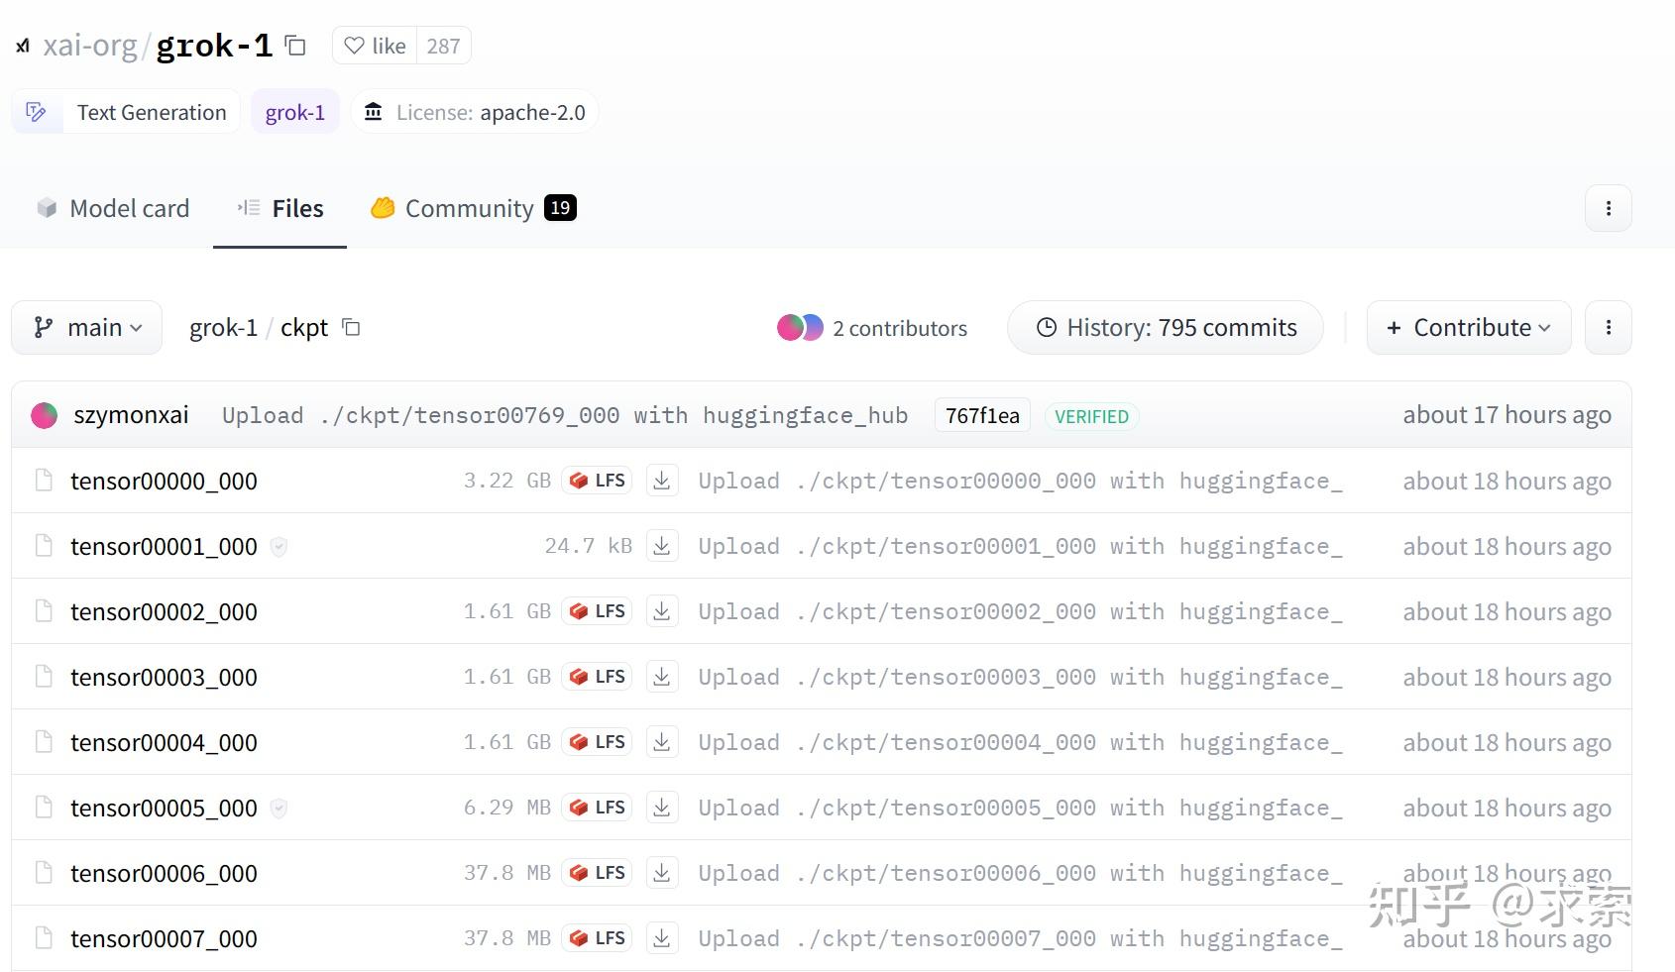
Task: Click the 24.7 kB size of tensor00001_000
Action: coord(589,546)
